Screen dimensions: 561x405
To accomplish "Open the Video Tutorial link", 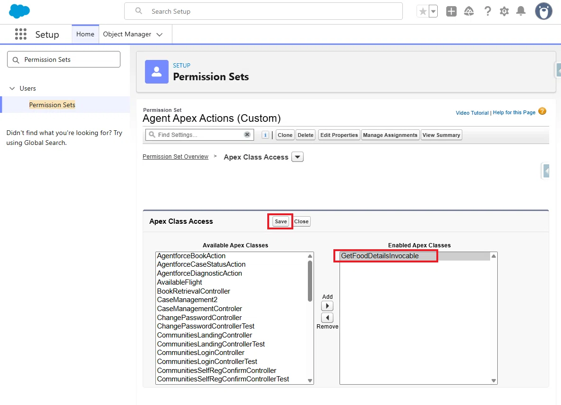I will 472,113.
